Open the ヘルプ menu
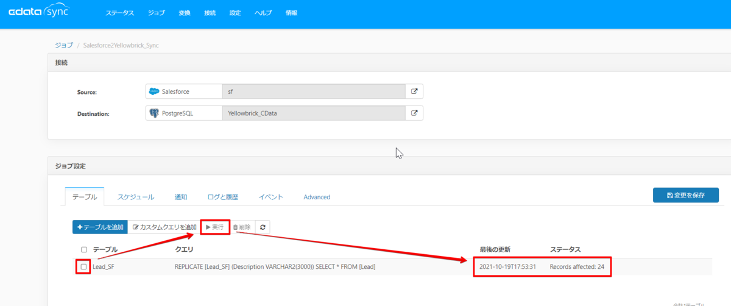 point(263,13)
